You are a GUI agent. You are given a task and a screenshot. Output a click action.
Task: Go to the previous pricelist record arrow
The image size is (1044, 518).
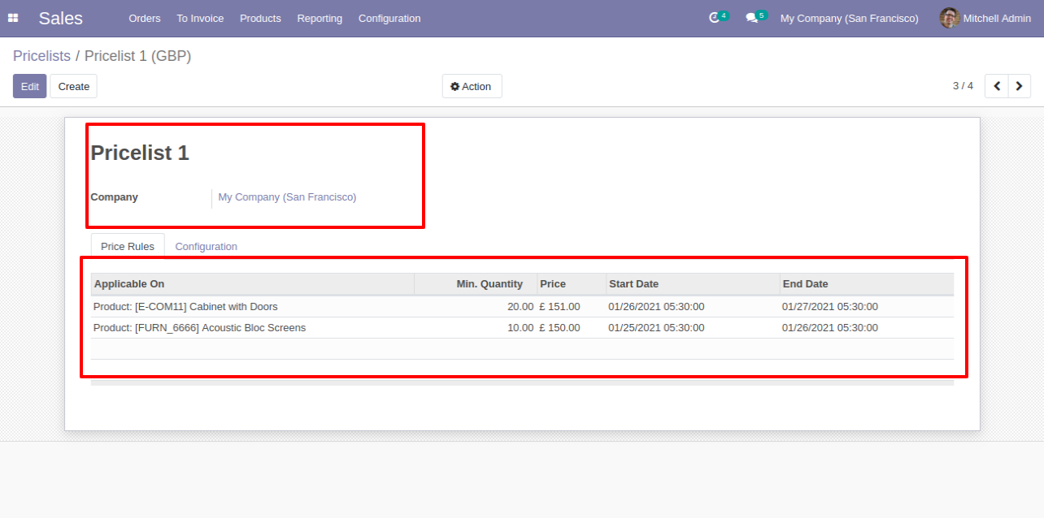click(997, 86)
